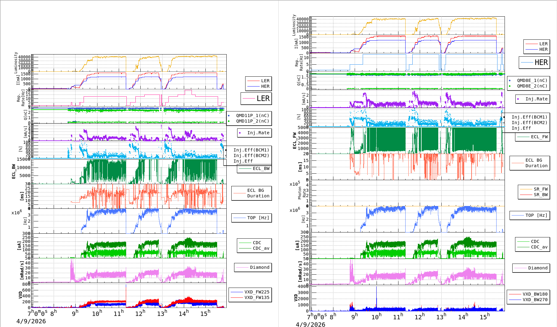The height and width of the screenshot is (327, 557).
Task: Click the Luminosity axis label of left plot
Action: 16,63
